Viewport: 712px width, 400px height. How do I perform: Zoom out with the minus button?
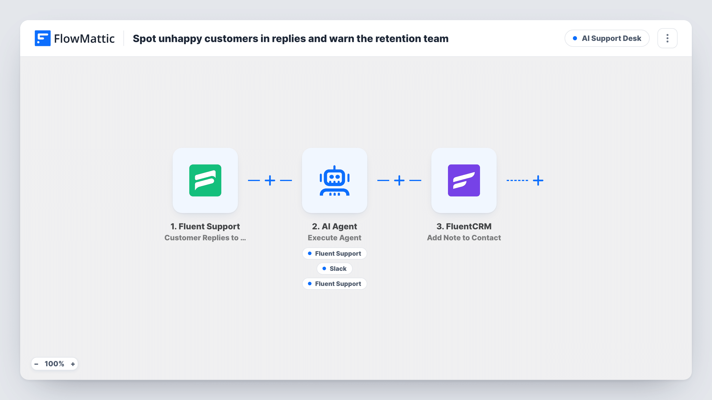36,364
